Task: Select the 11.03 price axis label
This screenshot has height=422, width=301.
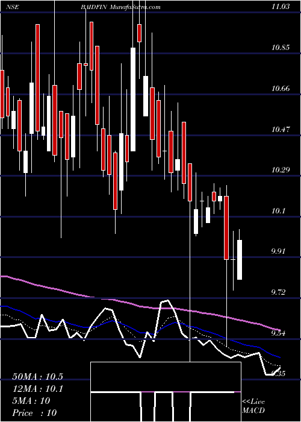Action: pyautogui.click(x=281, y=7)
